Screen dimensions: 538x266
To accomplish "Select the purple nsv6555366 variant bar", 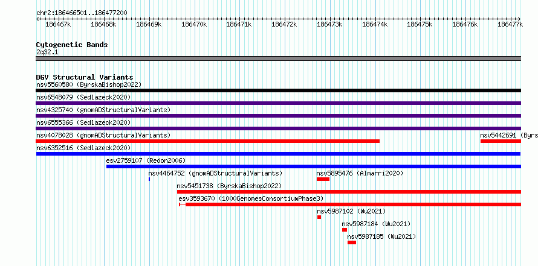I will pyautogui.click(x=278, y=128).
